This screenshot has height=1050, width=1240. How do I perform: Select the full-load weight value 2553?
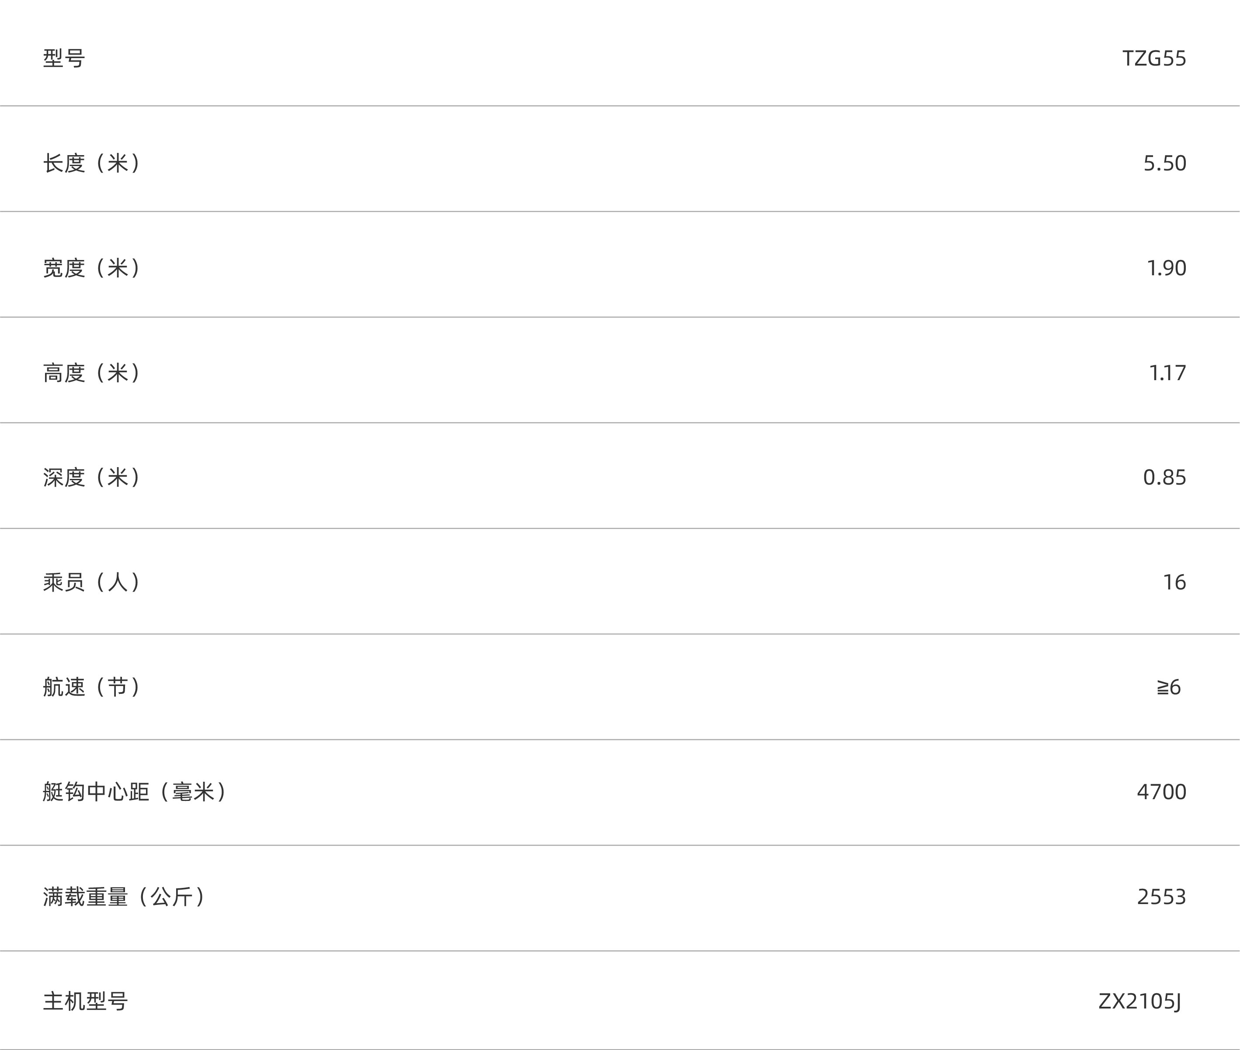click(1161, 897)
